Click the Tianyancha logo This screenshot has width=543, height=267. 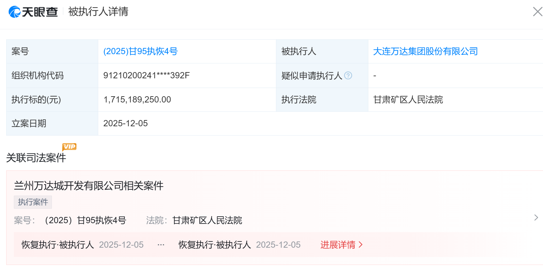point(33,12)
